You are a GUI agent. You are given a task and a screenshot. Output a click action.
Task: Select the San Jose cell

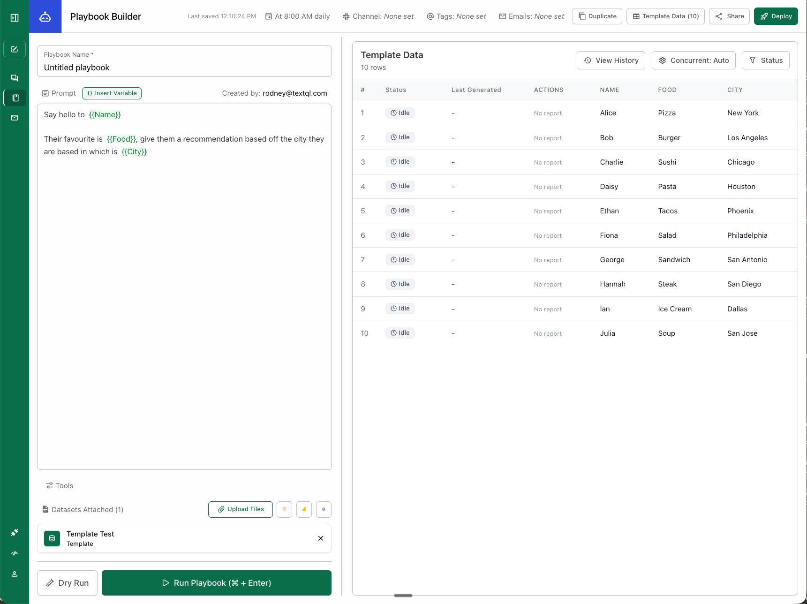pyautogui.click(x=742, y=333)
